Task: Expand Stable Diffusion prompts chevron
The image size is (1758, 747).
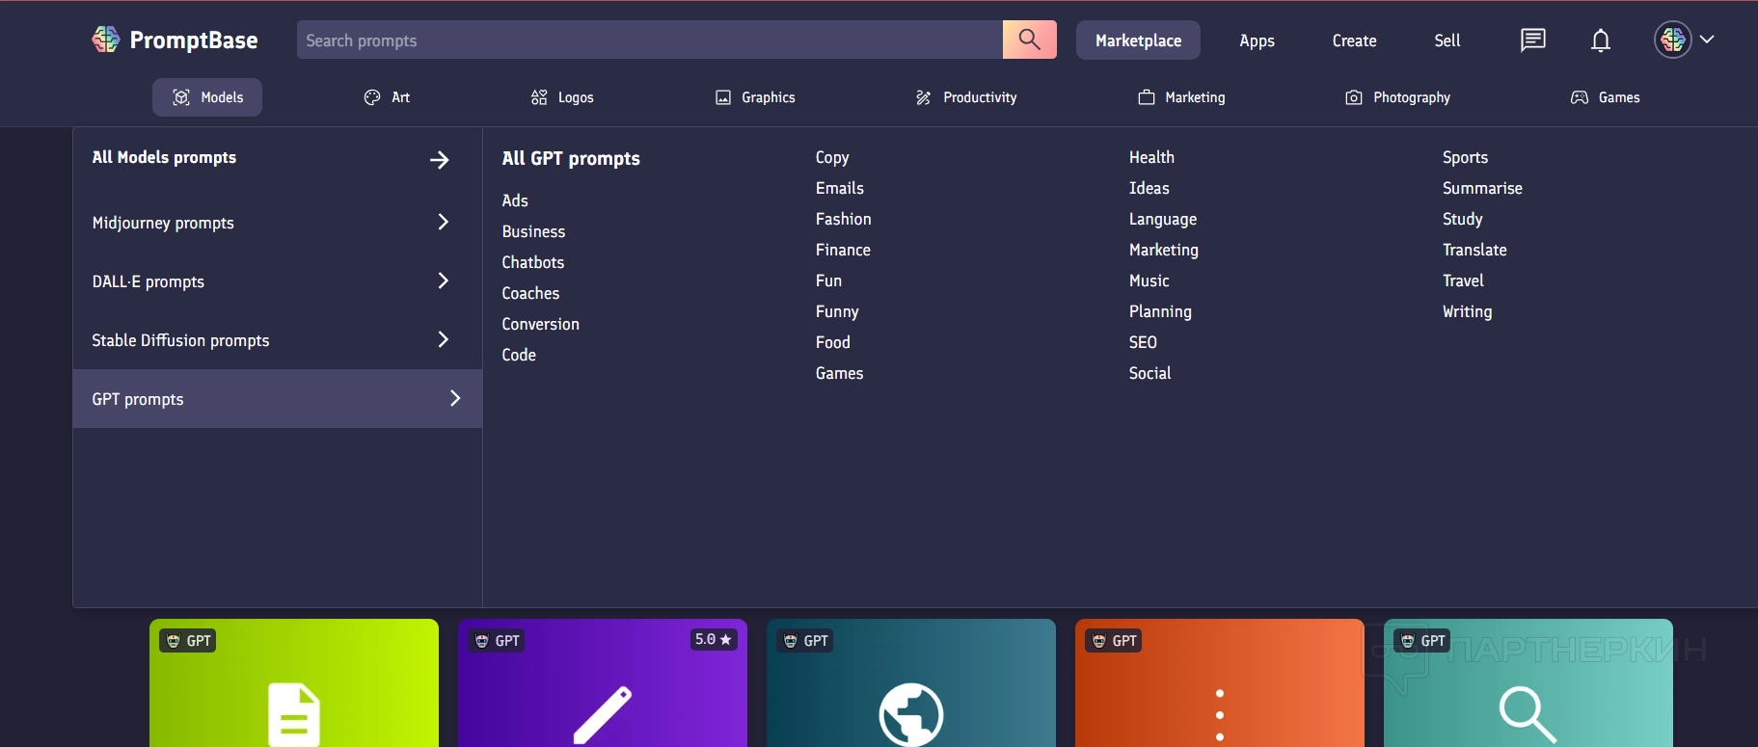Action: click(444, 339)
